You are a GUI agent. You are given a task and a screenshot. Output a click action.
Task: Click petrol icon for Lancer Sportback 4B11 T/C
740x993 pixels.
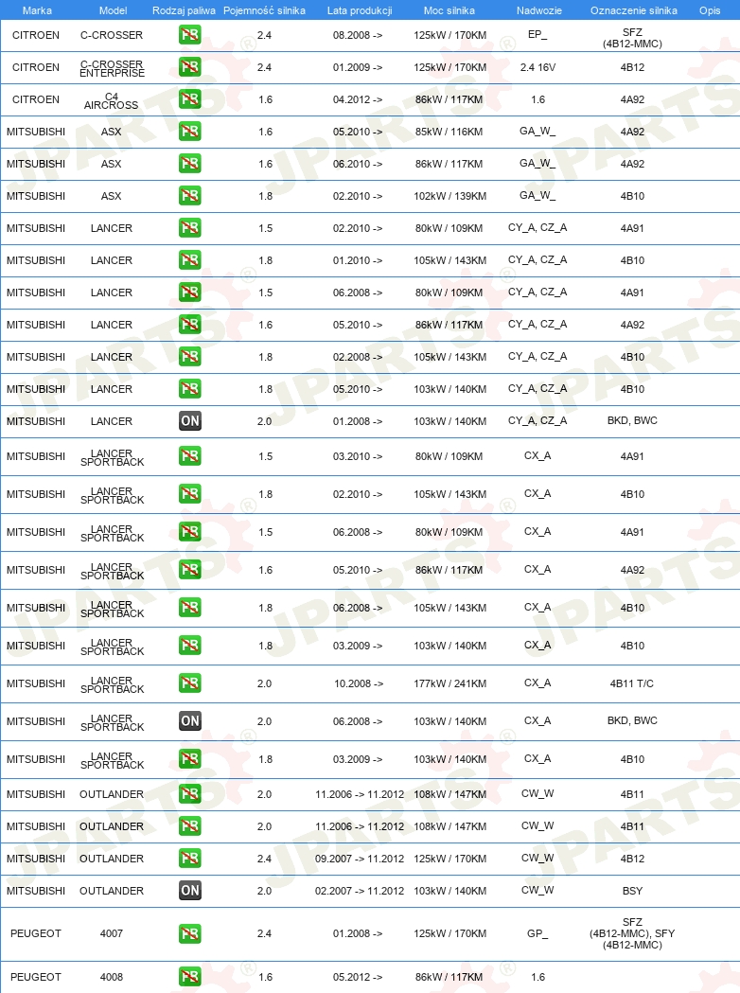(x=190, y=683)
